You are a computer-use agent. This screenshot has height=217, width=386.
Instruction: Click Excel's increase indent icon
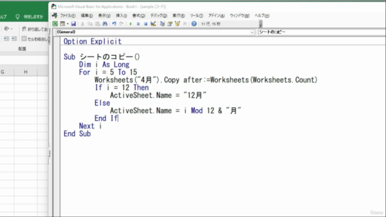pyautogui.click(x=14, y=39)
